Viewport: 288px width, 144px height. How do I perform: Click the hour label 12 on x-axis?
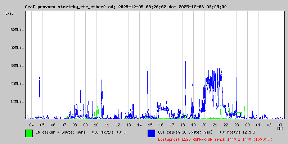coord(118,125)
